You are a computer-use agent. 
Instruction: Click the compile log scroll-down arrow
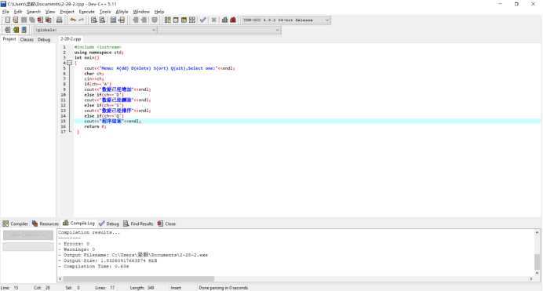[537, 273]
